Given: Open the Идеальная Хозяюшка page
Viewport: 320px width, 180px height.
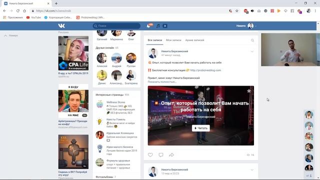Looking at the screenshot, I should click(x=120, y=133).
